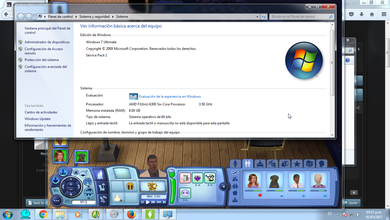Set Sims game to fast speed
390x220 pixels.
point(153,202)
